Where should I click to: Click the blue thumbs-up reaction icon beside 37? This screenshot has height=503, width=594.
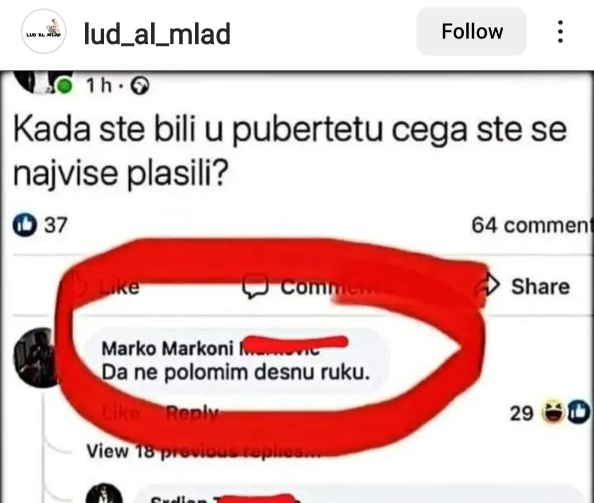[25, 225]
